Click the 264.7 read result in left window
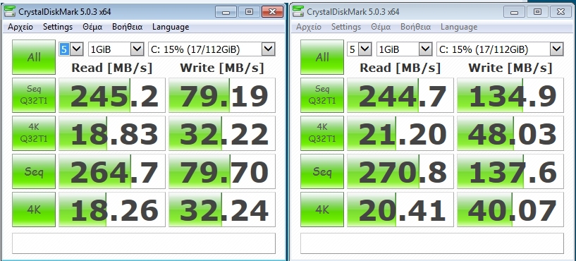Screen dimensions: 576x261 [112, 171]
